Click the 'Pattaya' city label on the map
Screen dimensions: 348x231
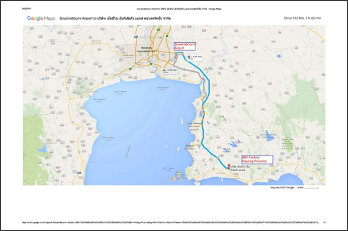[x=189, y=146]
